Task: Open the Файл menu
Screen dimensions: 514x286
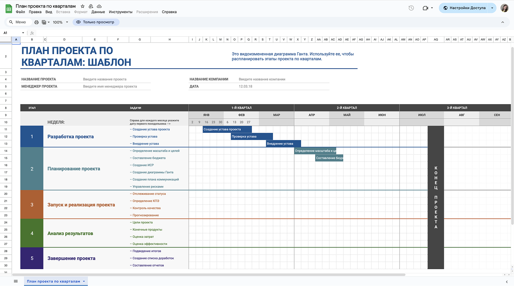Action: (20, 12)
